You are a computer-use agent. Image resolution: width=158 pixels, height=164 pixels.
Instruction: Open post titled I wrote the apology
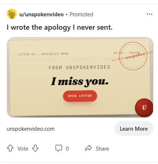[x=60, y=28]
